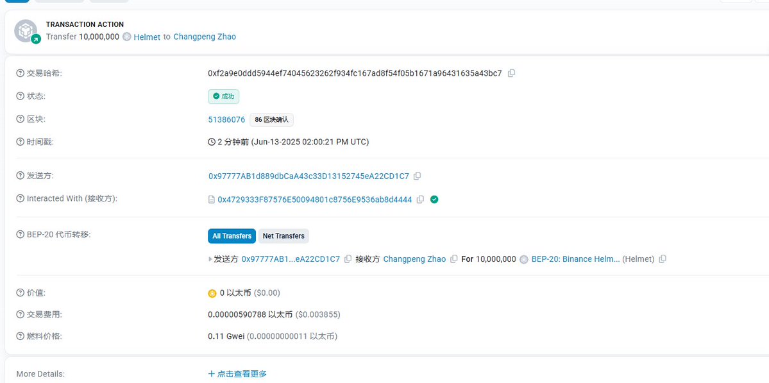The width and height of the screenshot is (769, 383).
Task: Click the clock icon beside timestamp
Action: [212, 142]
